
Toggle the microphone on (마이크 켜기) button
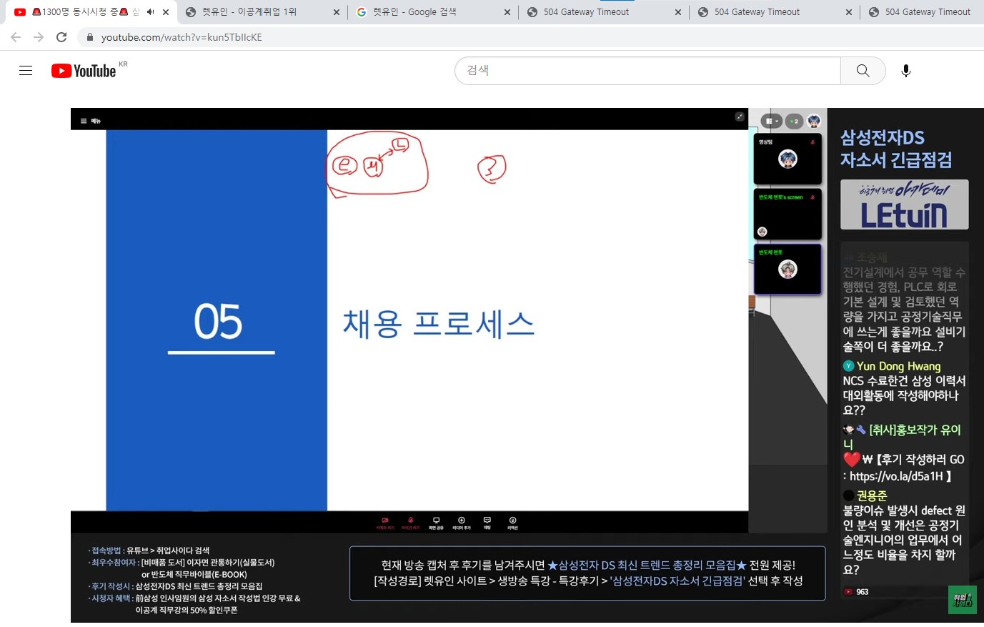pos(410,522)
